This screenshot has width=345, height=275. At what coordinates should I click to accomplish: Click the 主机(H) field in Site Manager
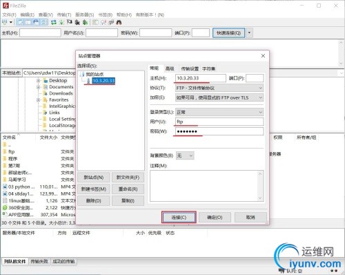tap(201, 78)
